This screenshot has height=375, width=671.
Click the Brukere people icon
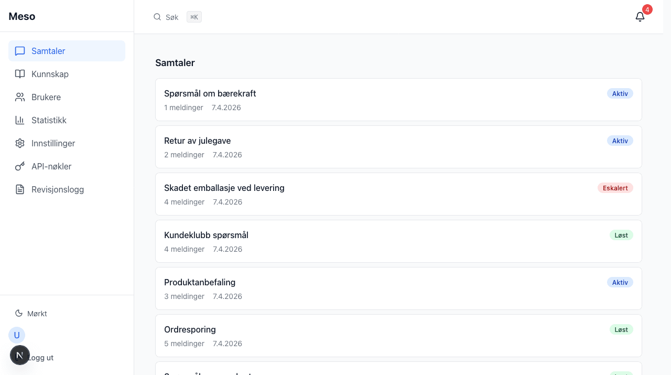click(20, 97)
